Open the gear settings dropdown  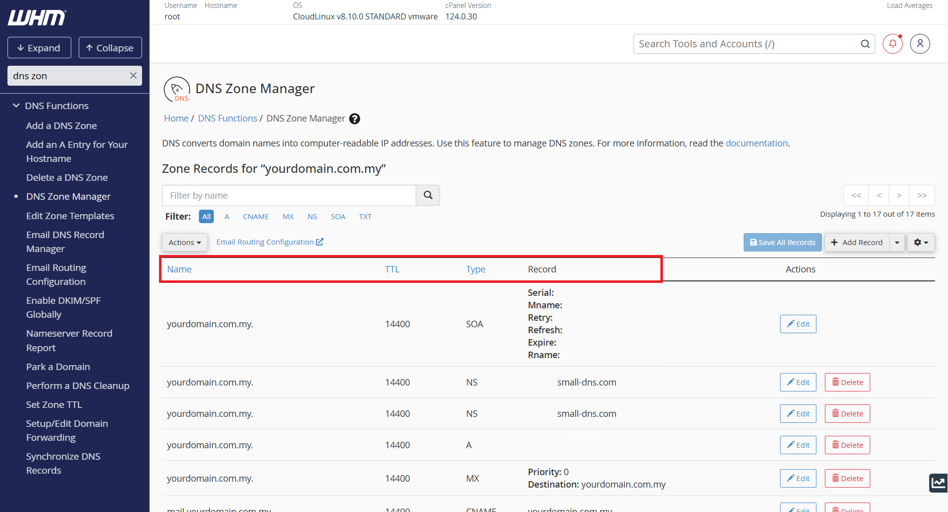(921, 243)
